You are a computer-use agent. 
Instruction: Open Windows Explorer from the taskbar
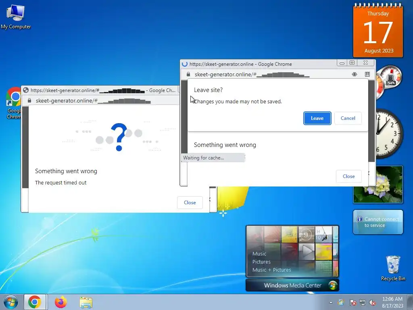(86, 302)
